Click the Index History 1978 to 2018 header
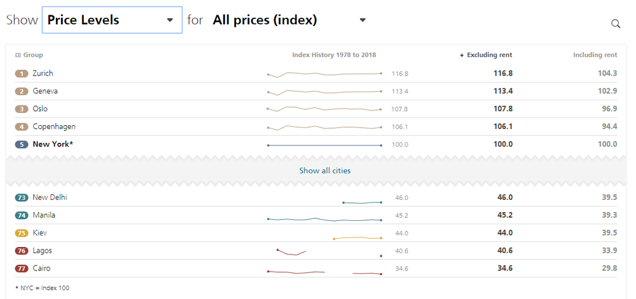Viewport: 636px width, 299px height. pos(334,55)
